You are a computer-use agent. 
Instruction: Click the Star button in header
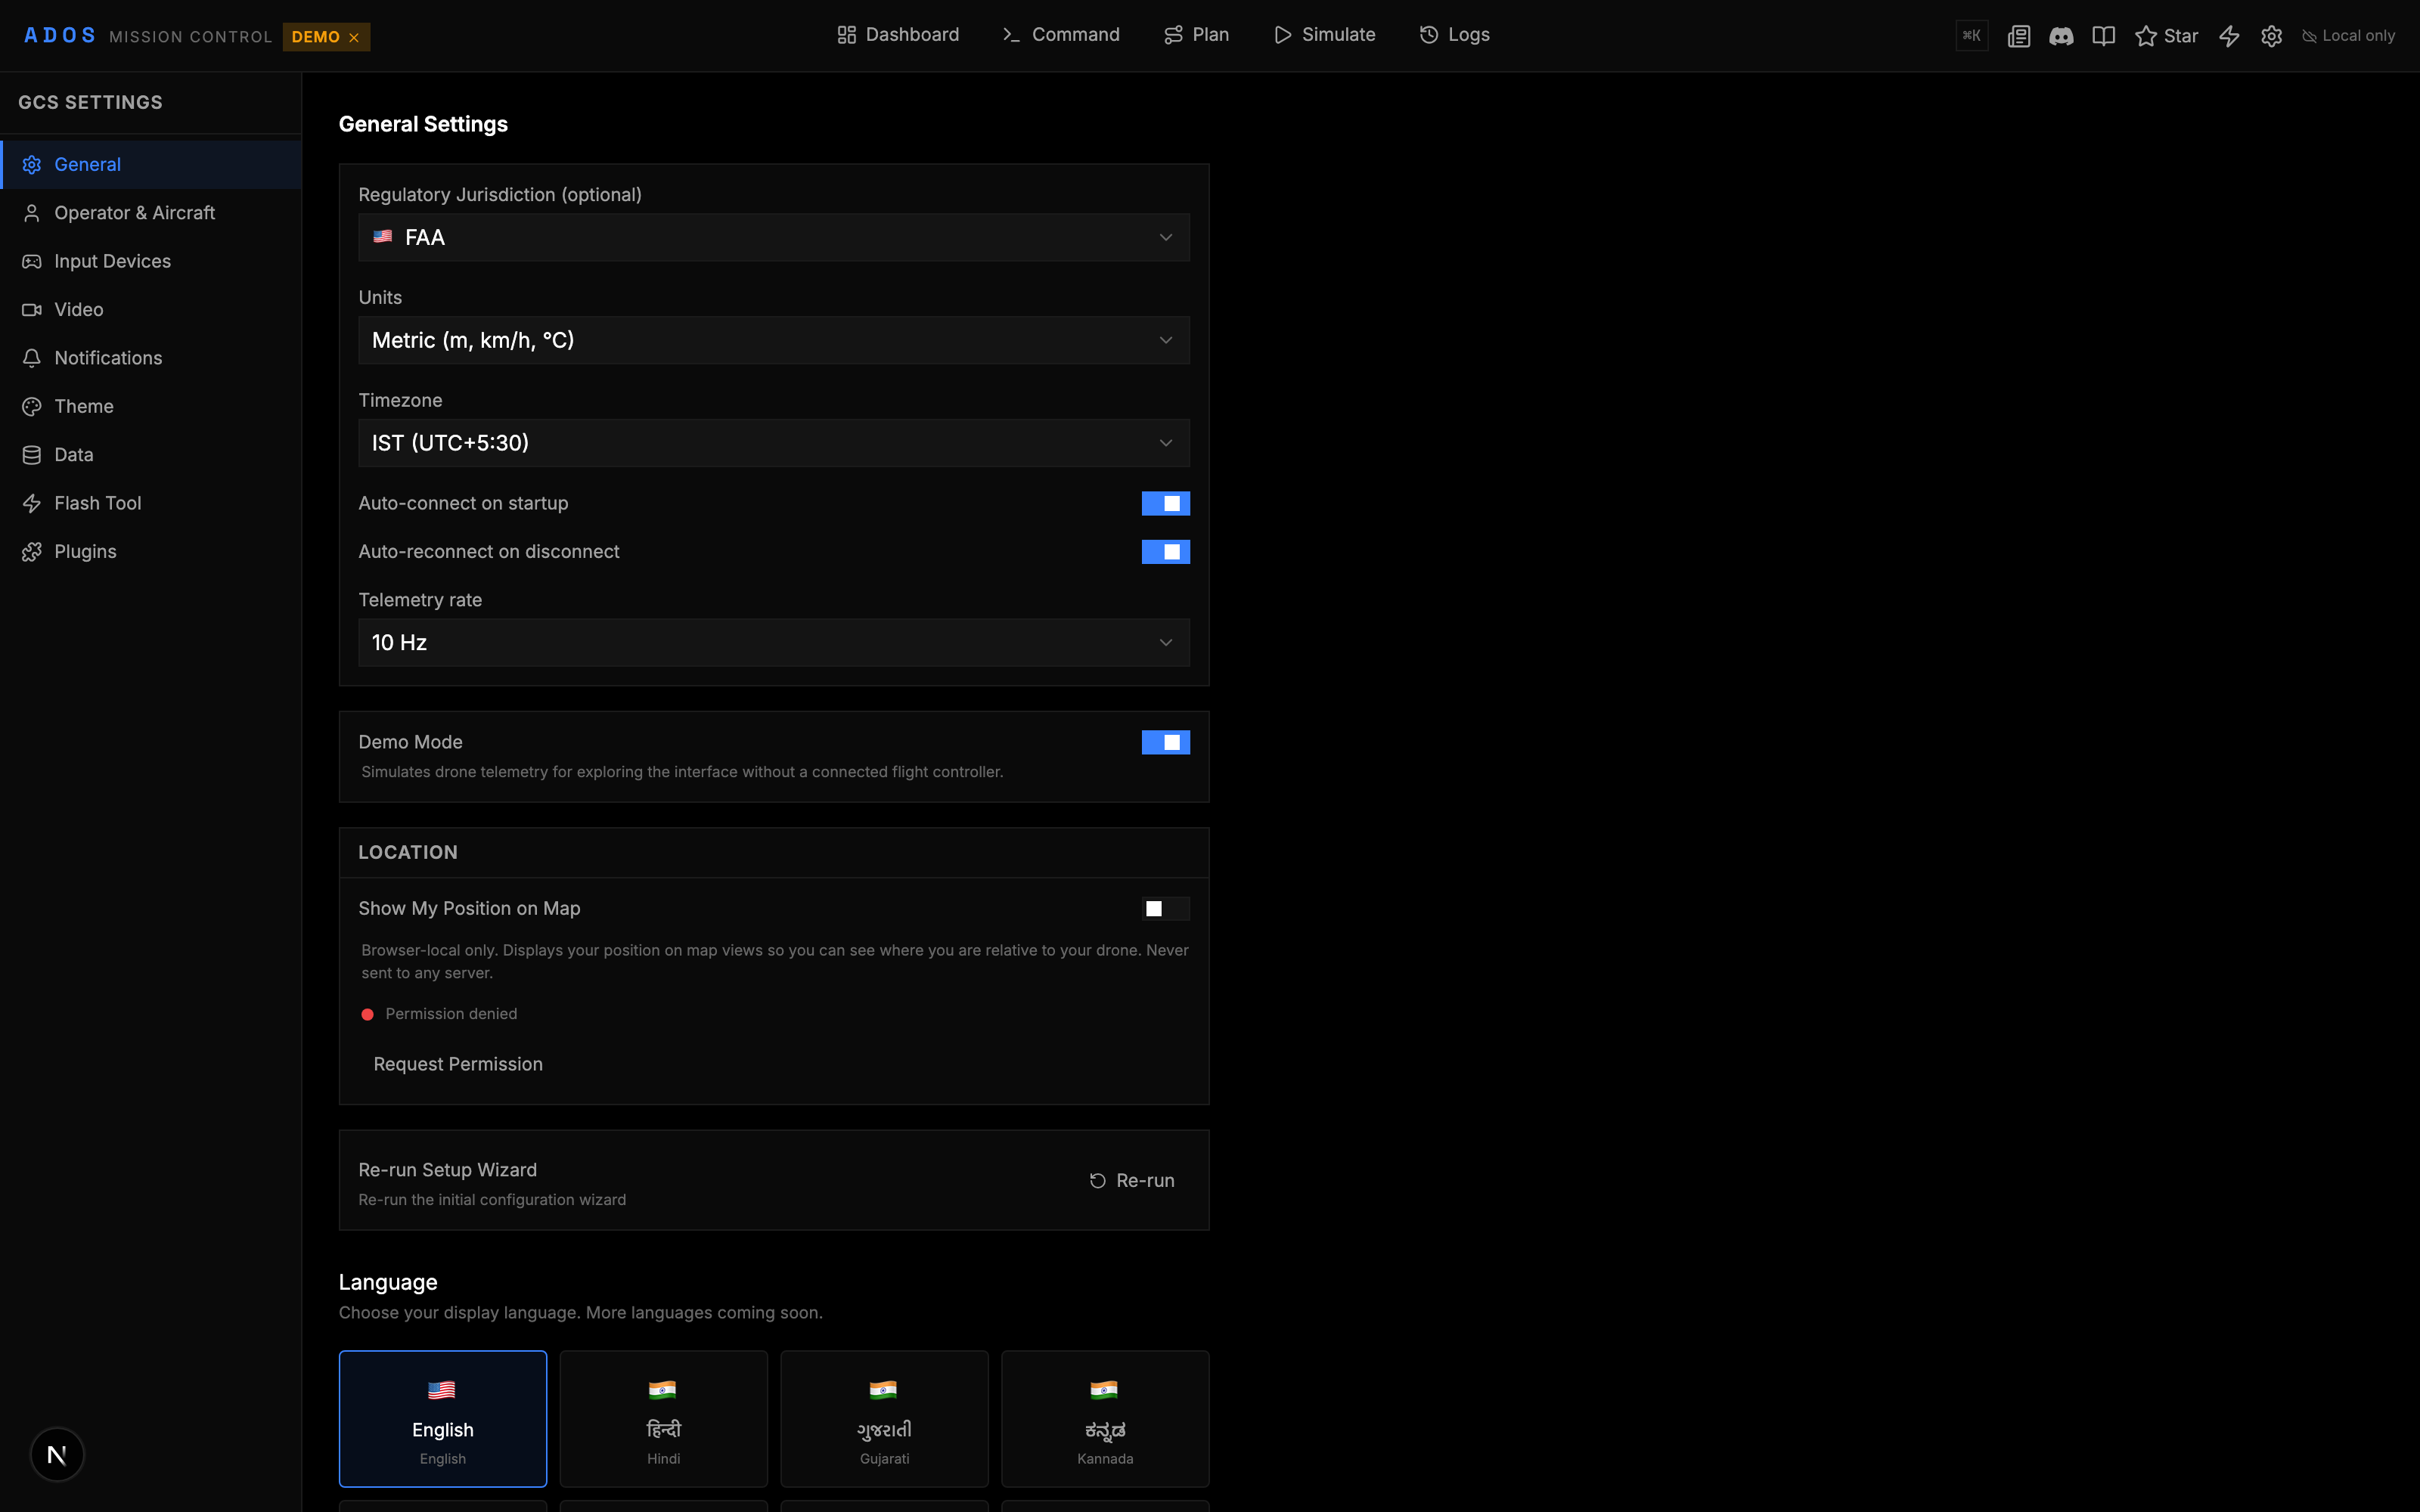tap(2166, 36)
